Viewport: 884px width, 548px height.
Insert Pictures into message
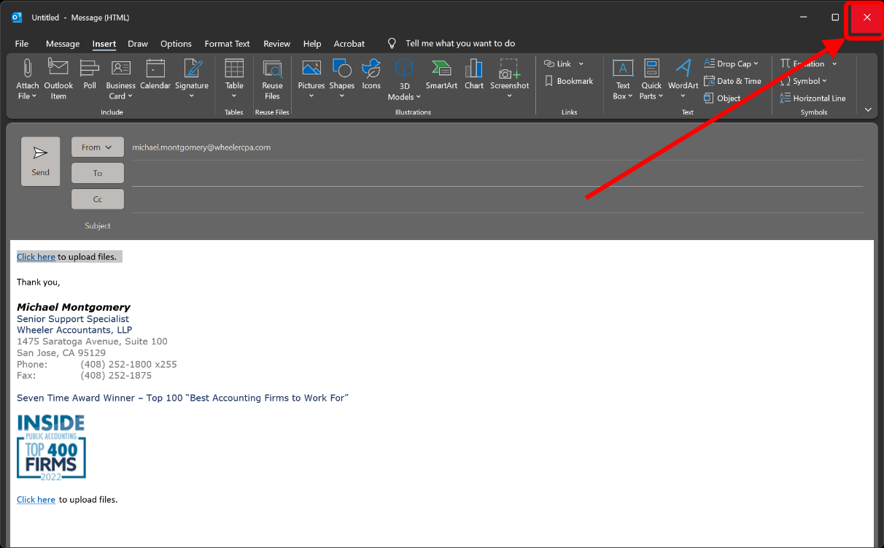click(x=311, y=79)
